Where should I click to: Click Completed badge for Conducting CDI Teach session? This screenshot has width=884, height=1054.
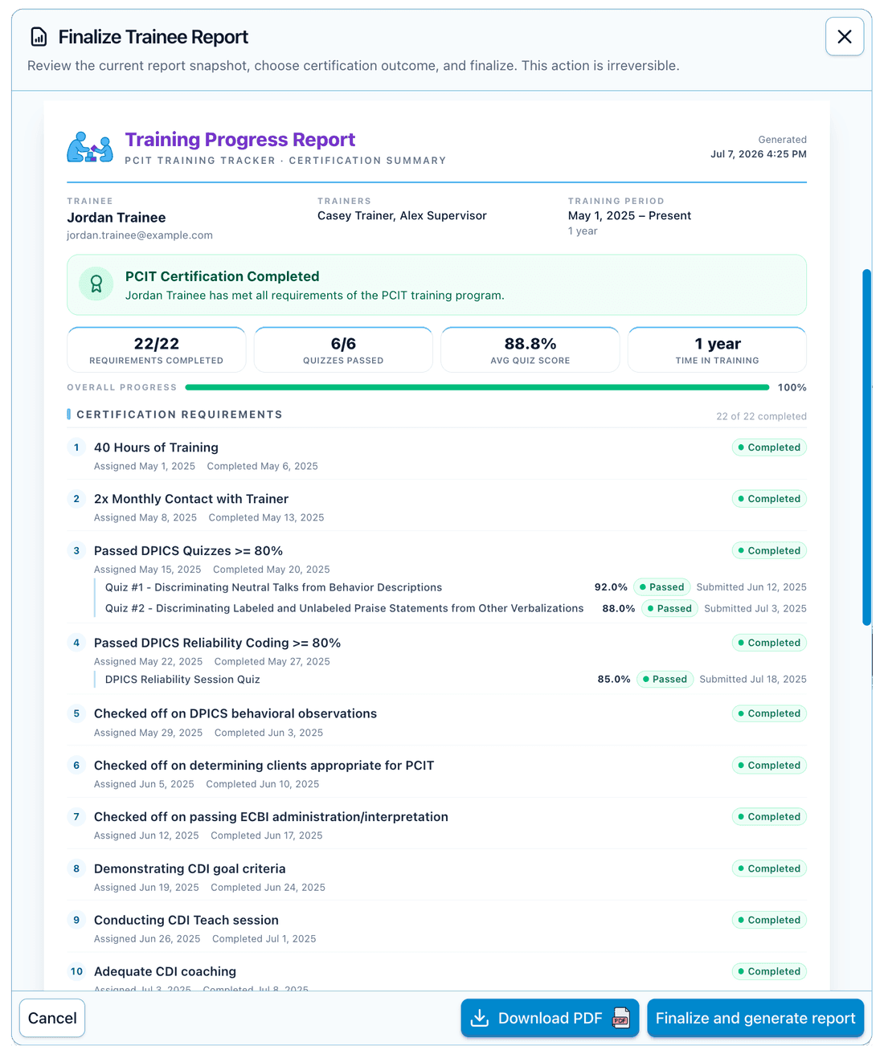click(769, 920)
